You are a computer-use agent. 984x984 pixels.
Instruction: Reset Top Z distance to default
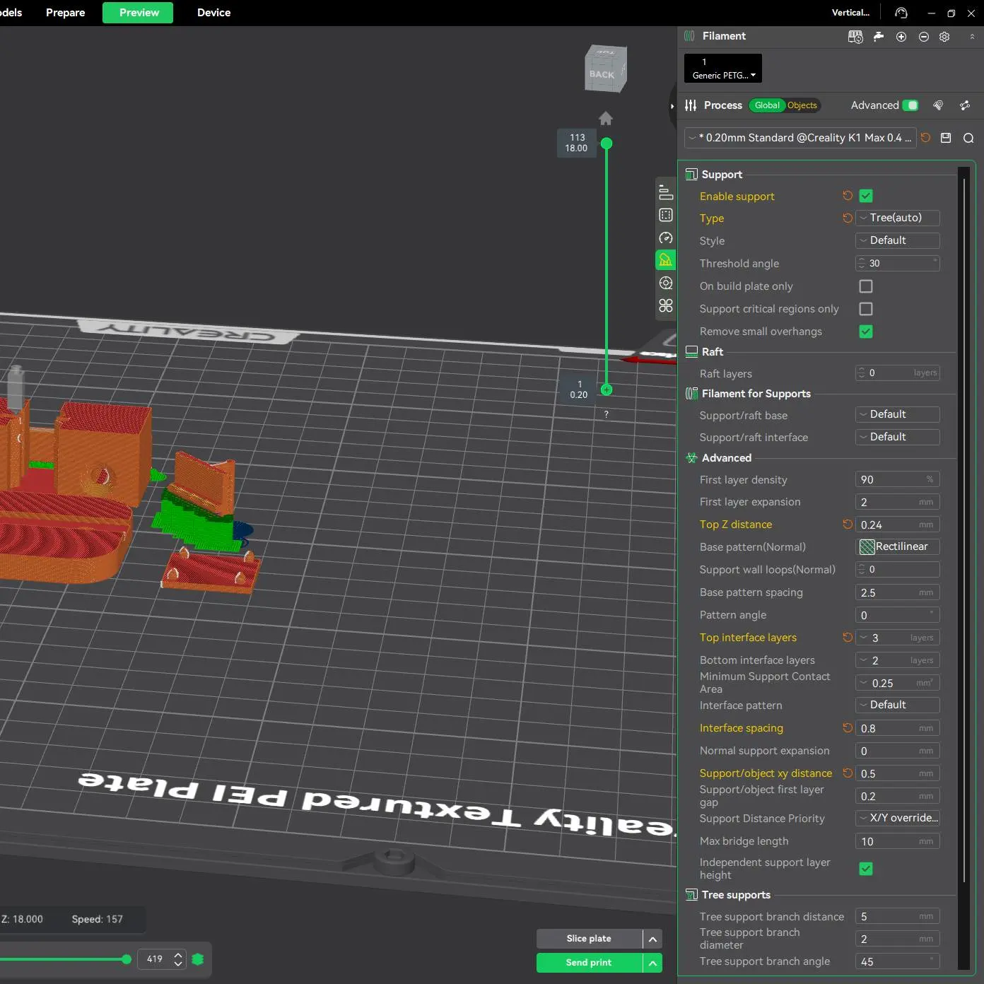click(x=848, y=525)
